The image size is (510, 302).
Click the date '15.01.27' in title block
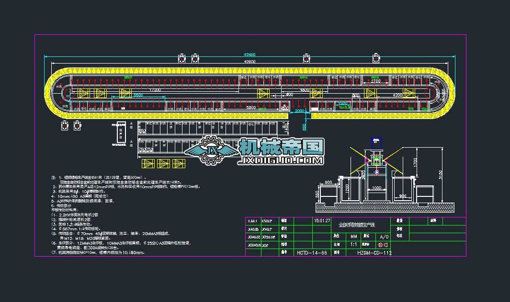322,220
